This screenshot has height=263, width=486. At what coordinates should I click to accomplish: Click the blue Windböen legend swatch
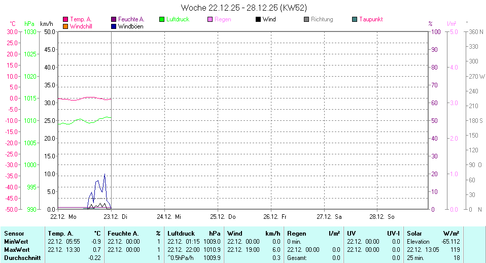[114, 26]
